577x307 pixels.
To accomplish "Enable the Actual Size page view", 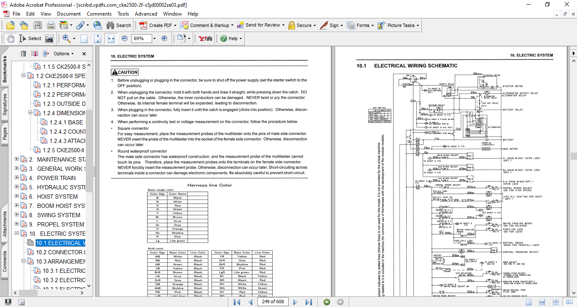I will click(x=84, y=38).
